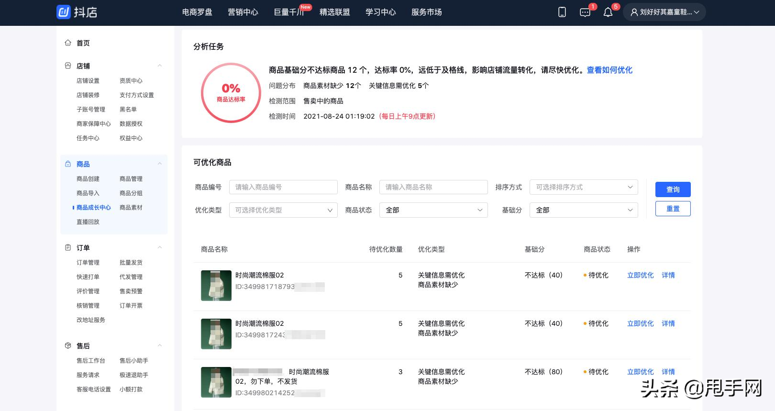Viewport: 775px width, 411px height.
Task: Click the 首页 home icon
Action: 68,43
